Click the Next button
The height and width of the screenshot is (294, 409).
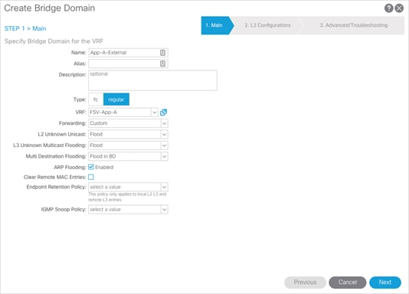[x=385, y=283]
